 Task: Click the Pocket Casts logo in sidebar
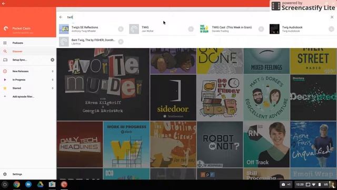coord(6,28)
